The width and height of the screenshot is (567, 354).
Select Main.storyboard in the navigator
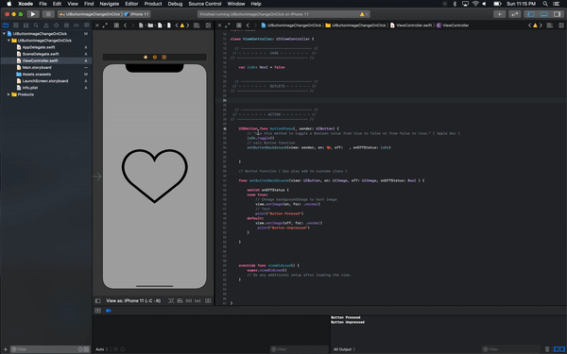coord(37,68)
